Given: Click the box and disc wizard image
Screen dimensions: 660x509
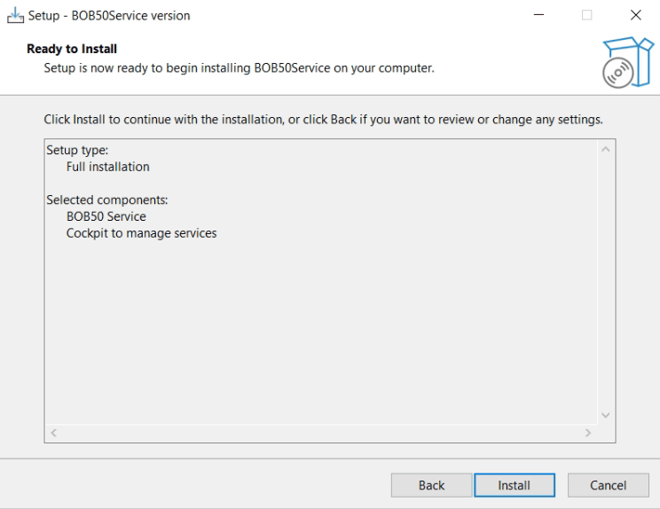Looking at the screenshot, I should point(628,62).
